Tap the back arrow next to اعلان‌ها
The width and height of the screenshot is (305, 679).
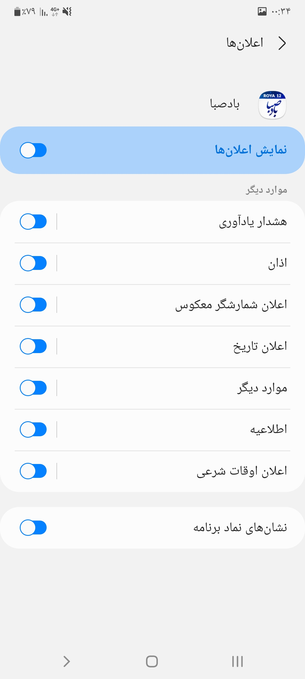pyautogui.click(x=282, y=43)
